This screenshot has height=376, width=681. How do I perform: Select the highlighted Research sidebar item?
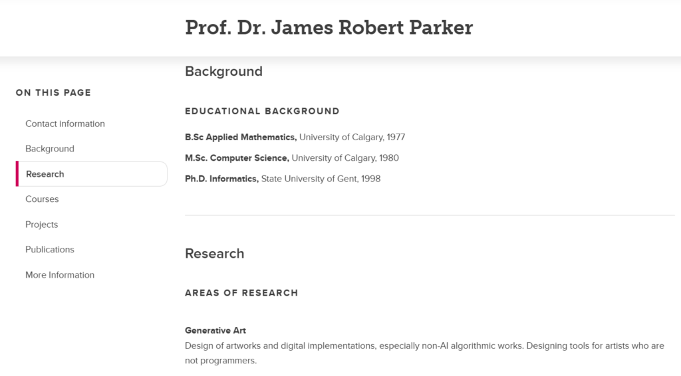tap(45, 174)
